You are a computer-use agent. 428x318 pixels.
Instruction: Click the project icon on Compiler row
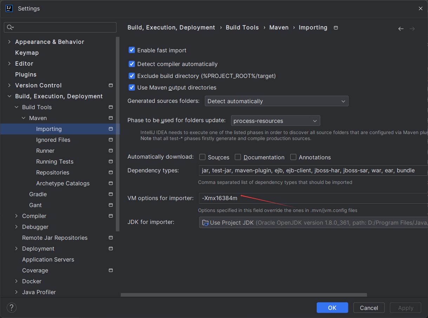coord(111,216)
